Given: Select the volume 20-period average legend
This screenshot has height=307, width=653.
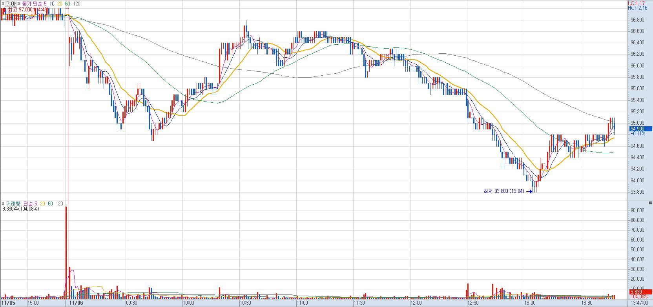Looking at the screenshot, I should [42, 203].
